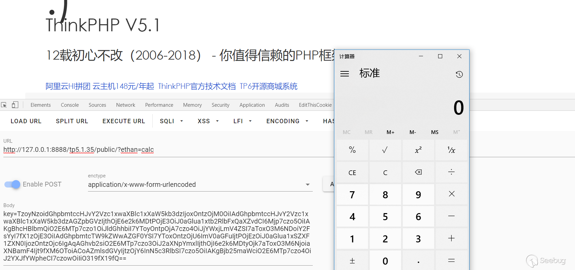Click the number 5 key
The image size is (575, 270).
pyautogui.click(x=385, y=216)
